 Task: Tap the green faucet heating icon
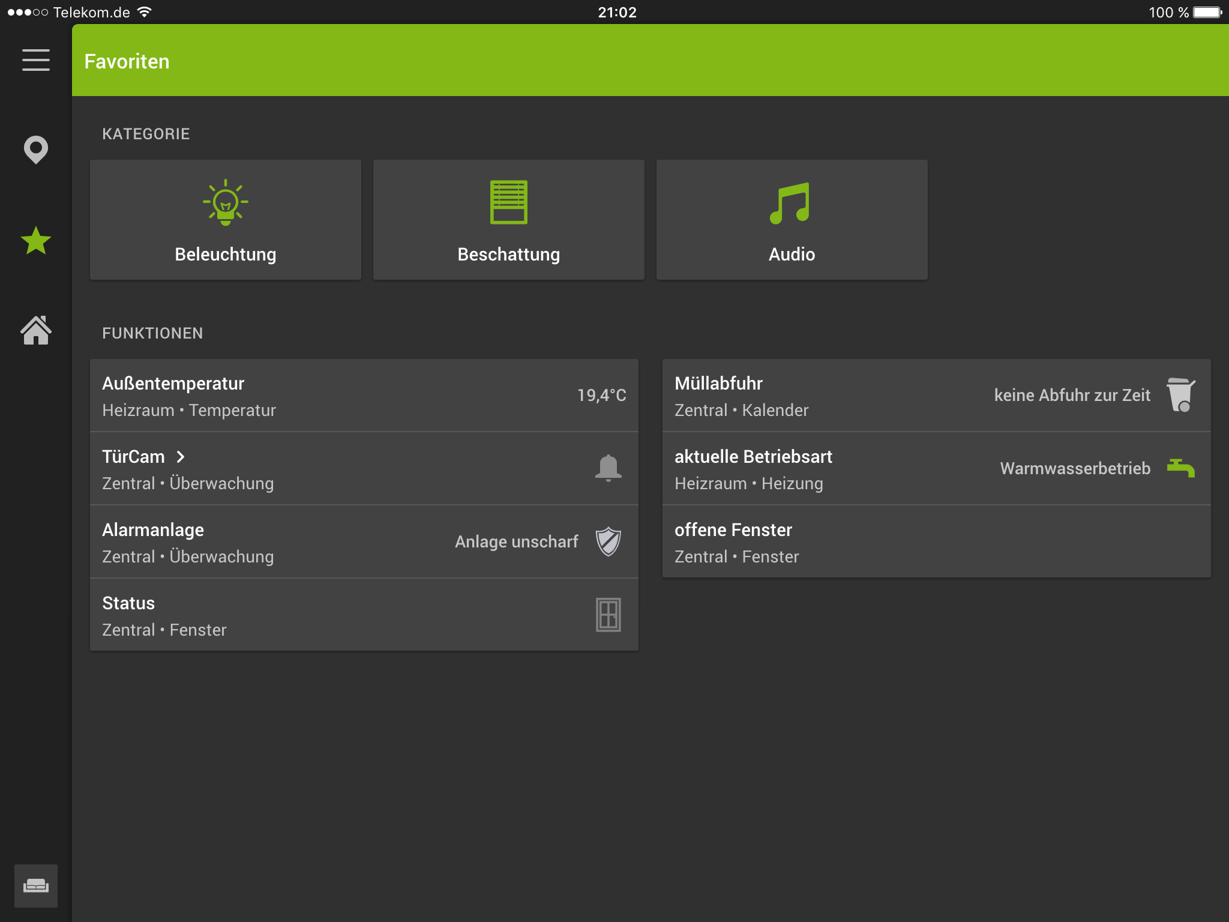pos(1180,468)
